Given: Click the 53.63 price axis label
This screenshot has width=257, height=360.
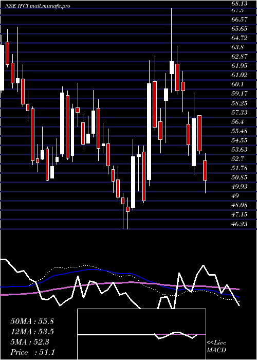Looking at the screenshot, I should click(x=240, y=150).
